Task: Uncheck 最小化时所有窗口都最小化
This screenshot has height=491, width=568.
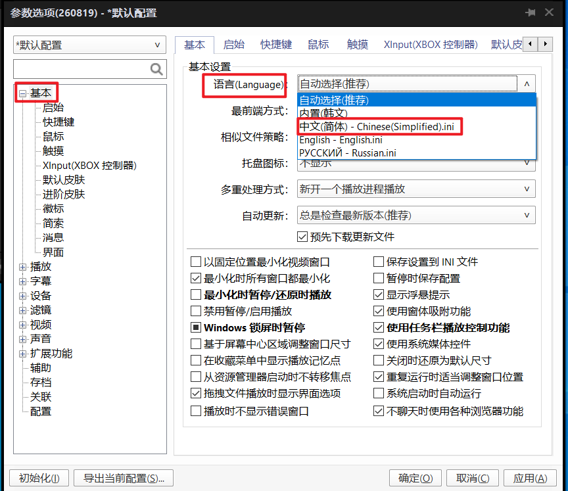Action: tap(196, 278)
